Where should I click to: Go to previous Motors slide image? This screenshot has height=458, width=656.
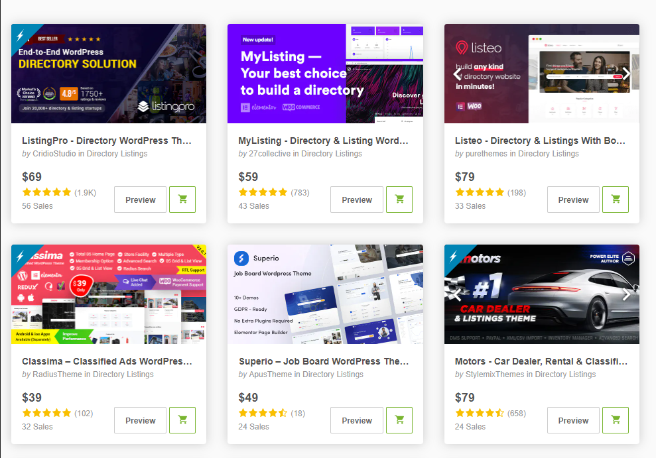pyautogui.click(x=457, y=294)
